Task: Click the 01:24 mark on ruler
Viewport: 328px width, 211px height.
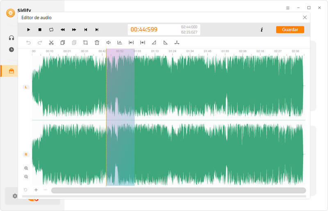Action: tap(172, 51)
